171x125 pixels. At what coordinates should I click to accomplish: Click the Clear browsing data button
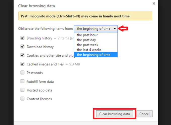click(114, 114)
